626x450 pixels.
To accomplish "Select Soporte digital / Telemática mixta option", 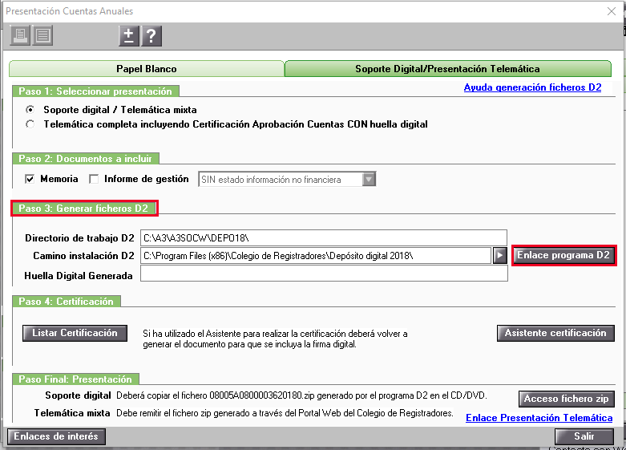I will pyautogui.click(x=30, y=110).
